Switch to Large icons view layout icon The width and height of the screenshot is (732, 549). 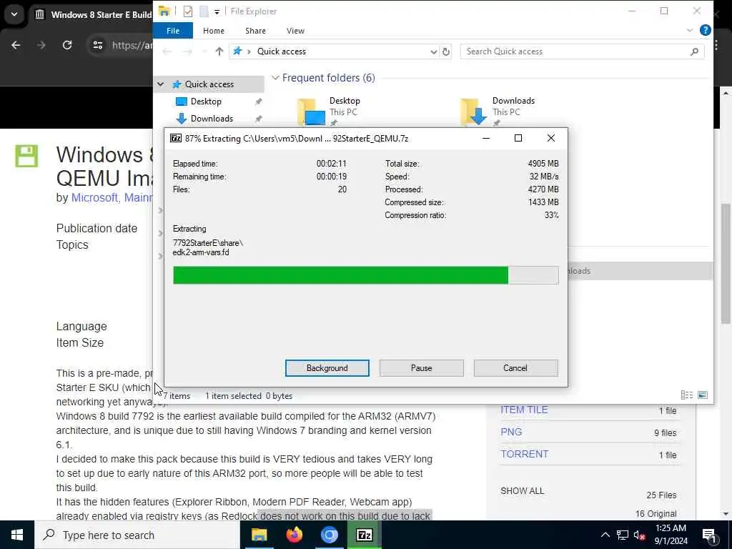(702, 395)
